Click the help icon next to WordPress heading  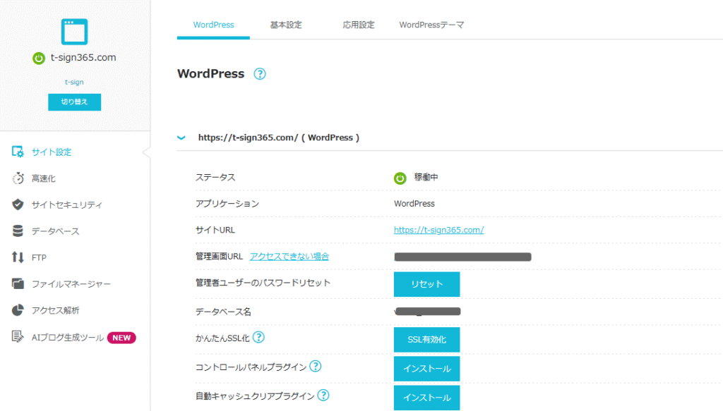(260, 73)
